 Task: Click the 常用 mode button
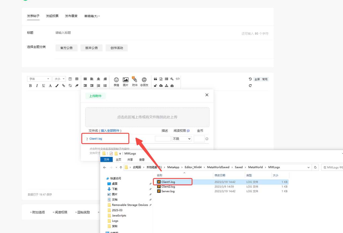point(265,79)
